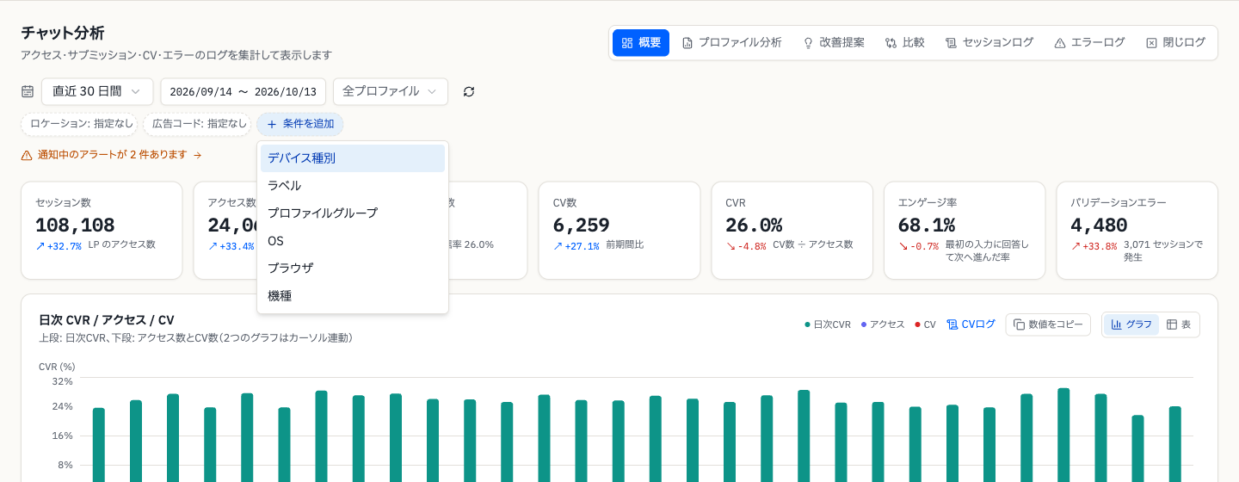Open the 全プロファイル dropdown
The width and height of the screenshot is (1239, 482).
391,91
